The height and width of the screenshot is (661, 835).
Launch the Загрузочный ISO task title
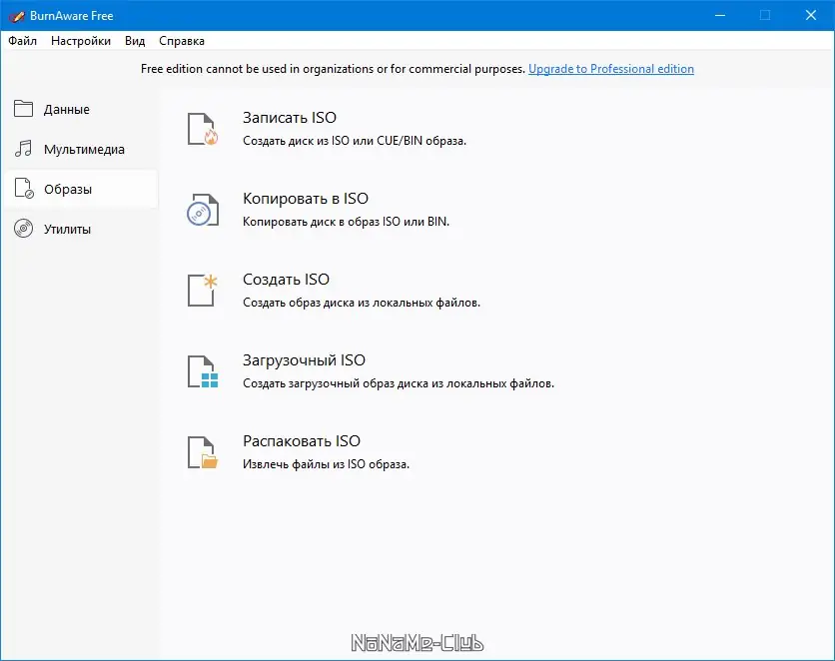pos(304,359)
